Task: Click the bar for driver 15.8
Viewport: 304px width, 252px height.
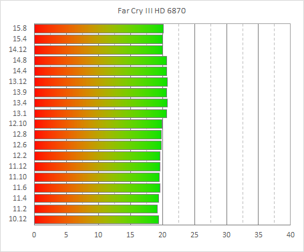Action: pos(99,29)
